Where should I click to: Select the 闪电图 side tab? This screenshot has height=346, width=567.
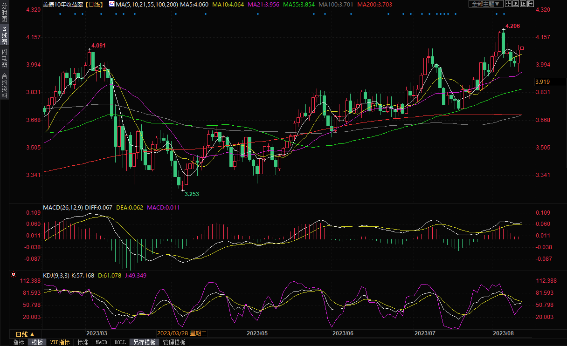[4, 58]
